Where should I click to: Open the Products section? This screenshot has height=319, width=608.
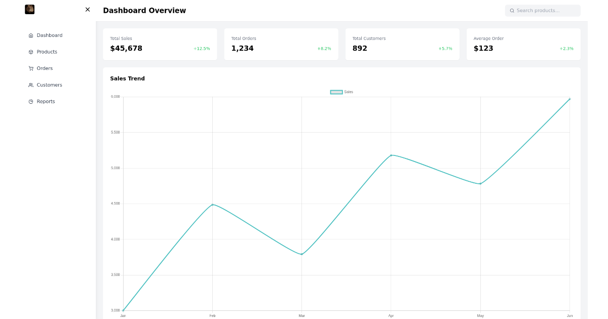pos(47,52)
